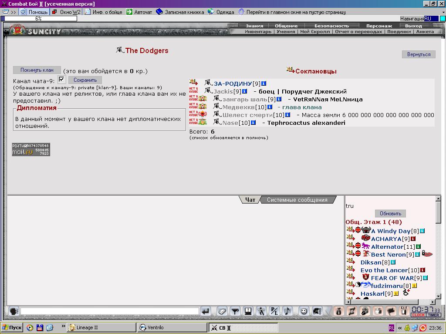Click the sound speaker icon in chat bar

pos(287,311)
